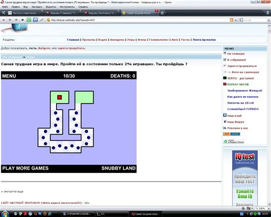Open the new tab button after tabs
The width and height of the screenshot is (271, 217).
(162, 13)
